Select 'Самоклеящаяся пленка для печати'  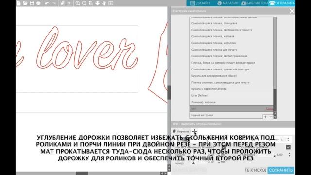pyautogui.click(x=231, y=50)
